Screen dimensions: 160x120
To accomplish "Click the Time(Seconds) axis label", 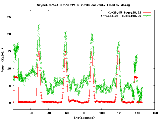I will coord(83,118).
